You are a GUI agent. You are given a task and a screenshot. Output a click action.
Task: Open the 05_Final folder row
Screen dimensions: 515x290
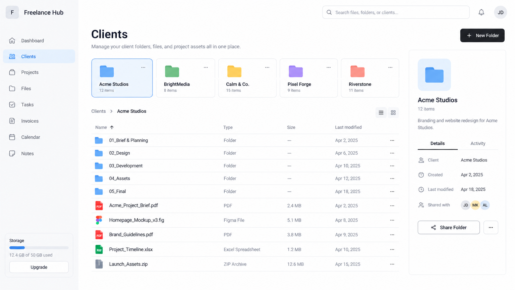tap(245, 192)
